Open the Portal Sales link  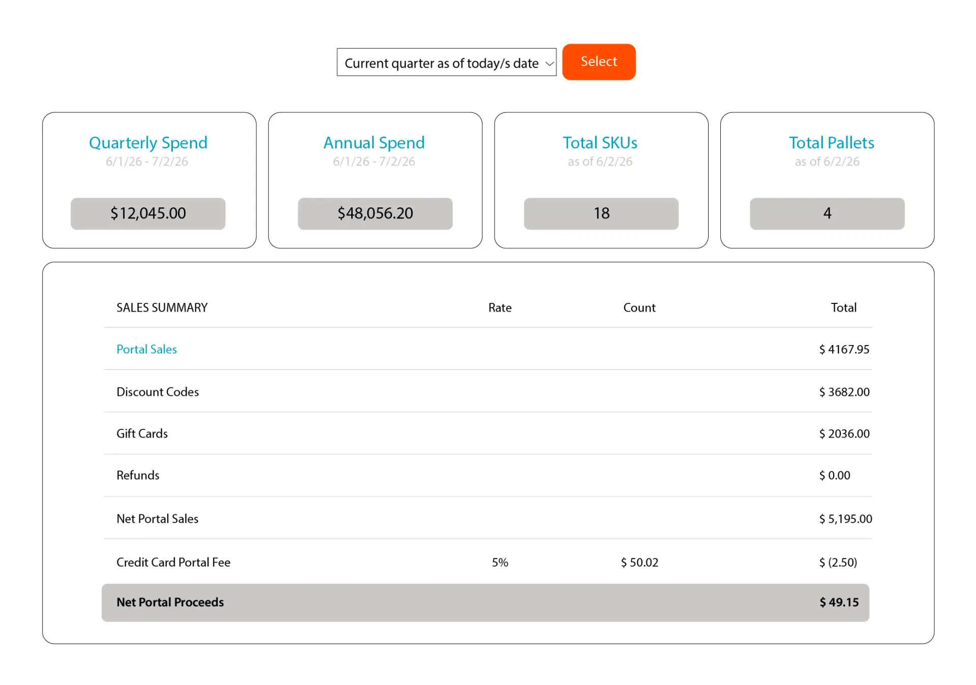coord(146,349)
